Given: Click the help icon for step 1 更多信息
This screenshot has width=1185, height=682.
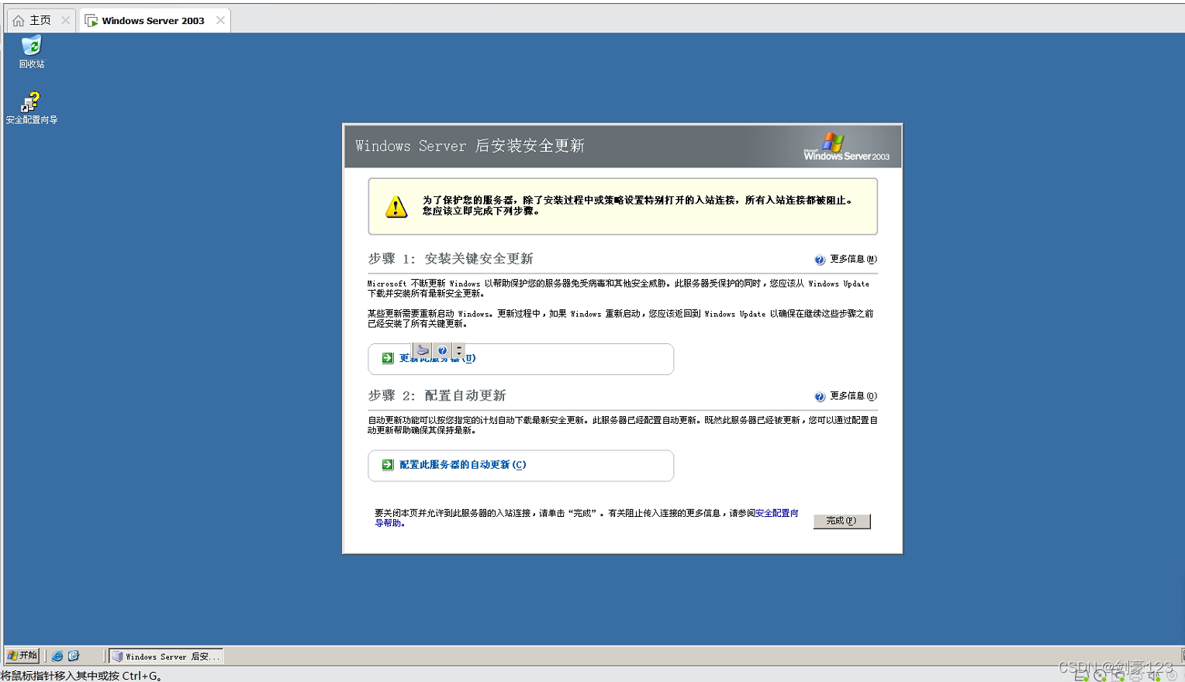Looking at the screenshot, I should (x=820, y=260).
